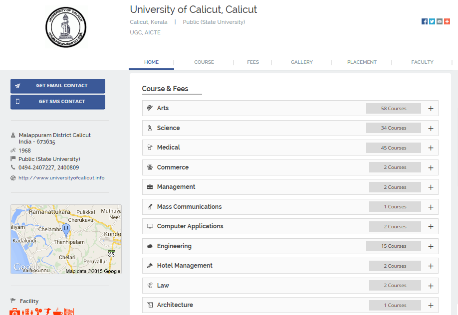This screenshot has height=315, width=458.
Task: Click the medical facility icon
Action: 15,312
